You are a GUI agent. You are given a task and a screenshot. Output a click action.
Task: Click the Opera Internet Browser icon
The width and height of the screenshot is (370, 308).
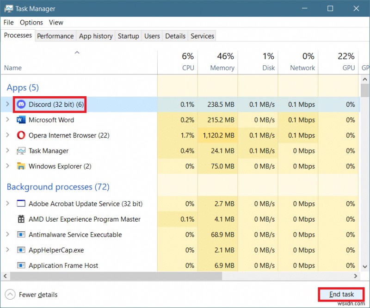[x=21, y=136]
